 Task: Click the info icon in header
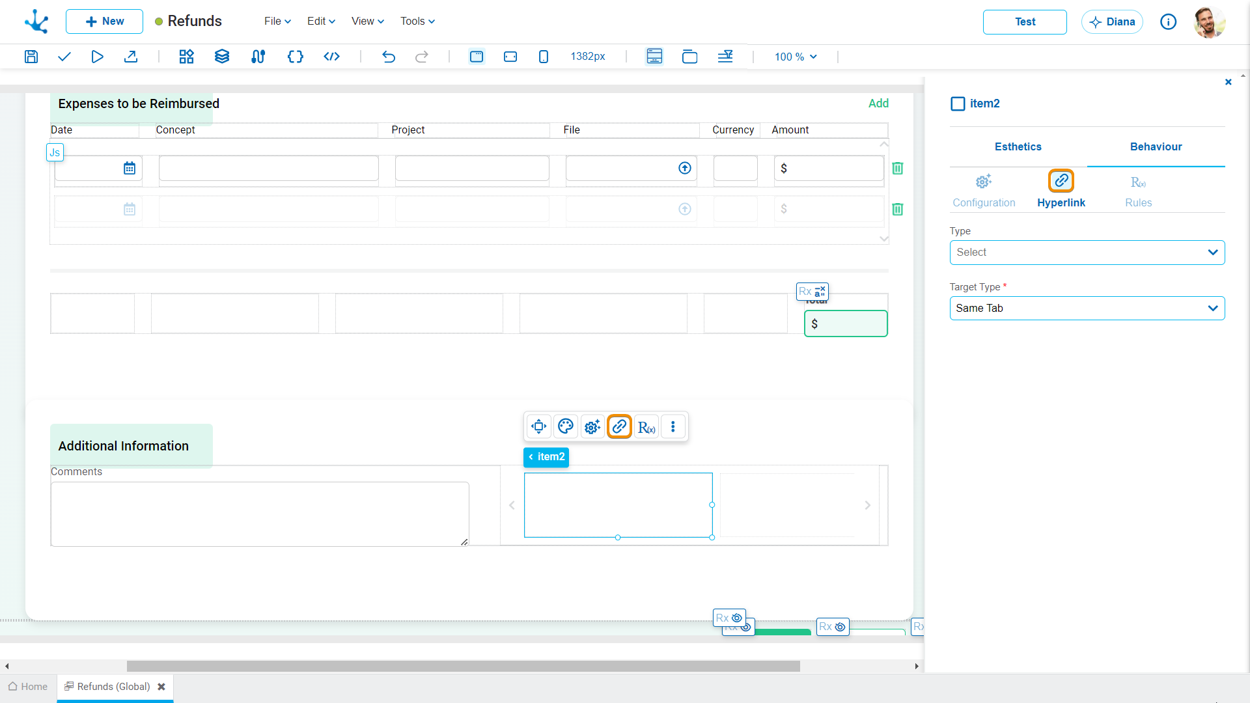point(1169,21)
